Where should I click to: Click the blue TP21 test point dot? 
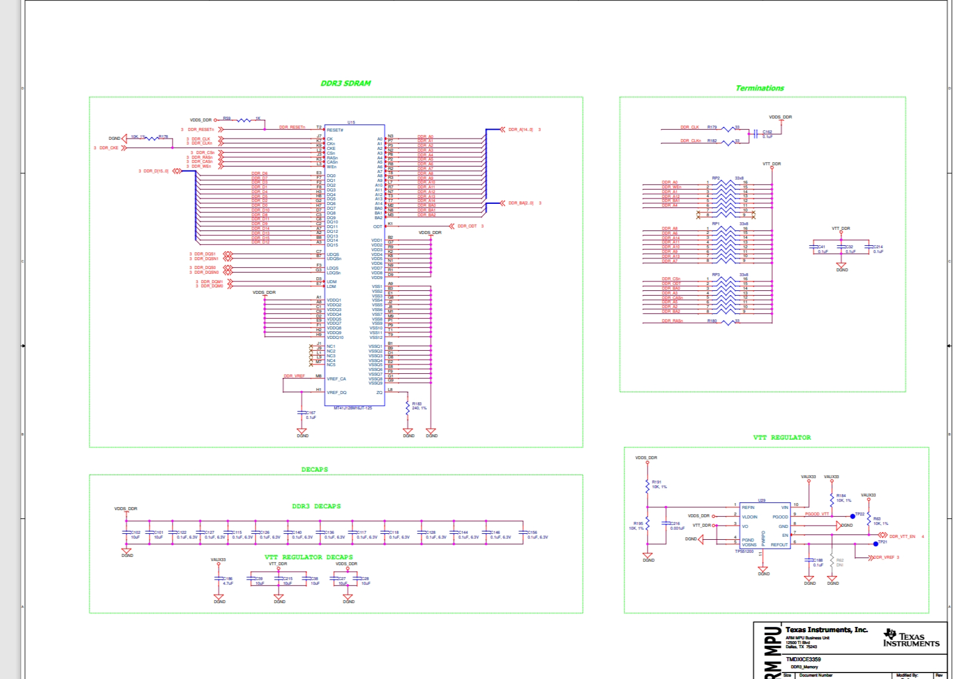pyautogui.click(x=875, y=543)
